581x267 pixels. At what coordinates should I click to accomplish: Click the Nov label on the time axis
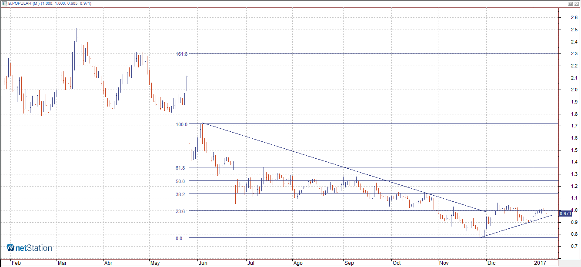tap(444, 263)
